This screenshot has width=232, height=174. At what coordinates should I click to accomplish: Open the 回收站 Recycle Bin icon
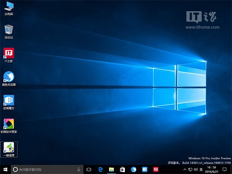pos(9,30)
